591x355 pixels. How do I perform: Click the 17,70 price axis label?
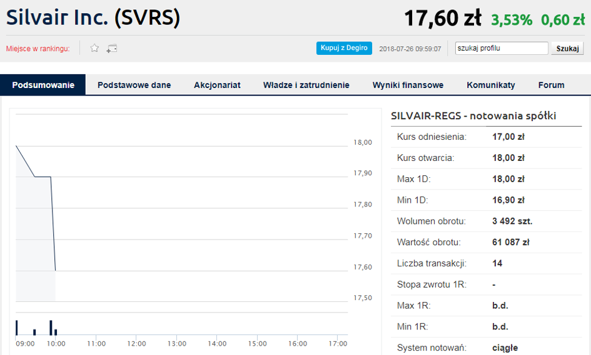(x=363, y=236)
